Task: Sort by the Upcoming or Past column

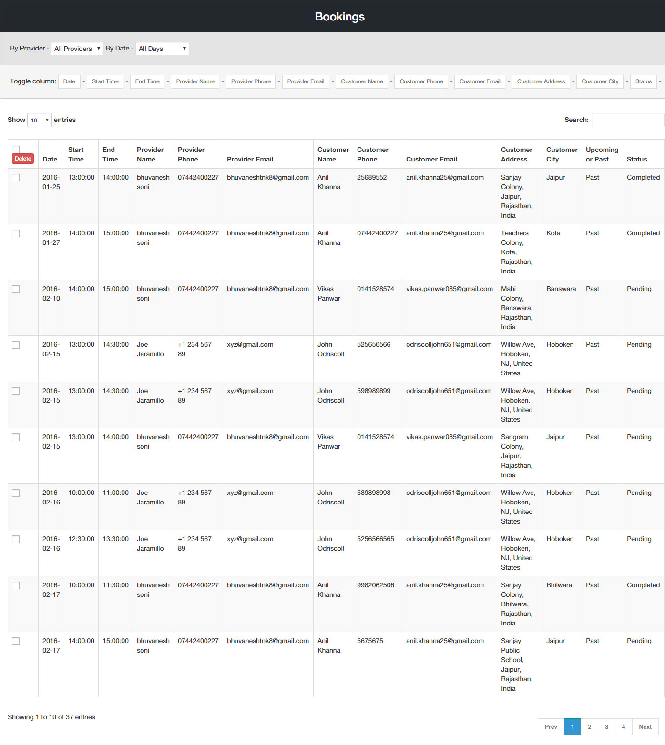Action: click(x=602, y=154)
